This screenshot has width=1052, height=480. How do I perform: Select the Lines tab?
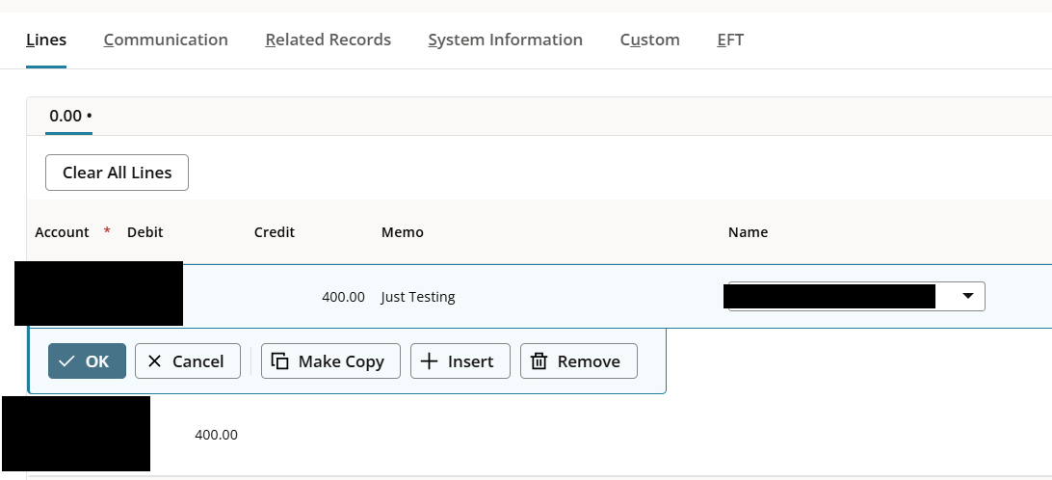[x=46, y=40]
